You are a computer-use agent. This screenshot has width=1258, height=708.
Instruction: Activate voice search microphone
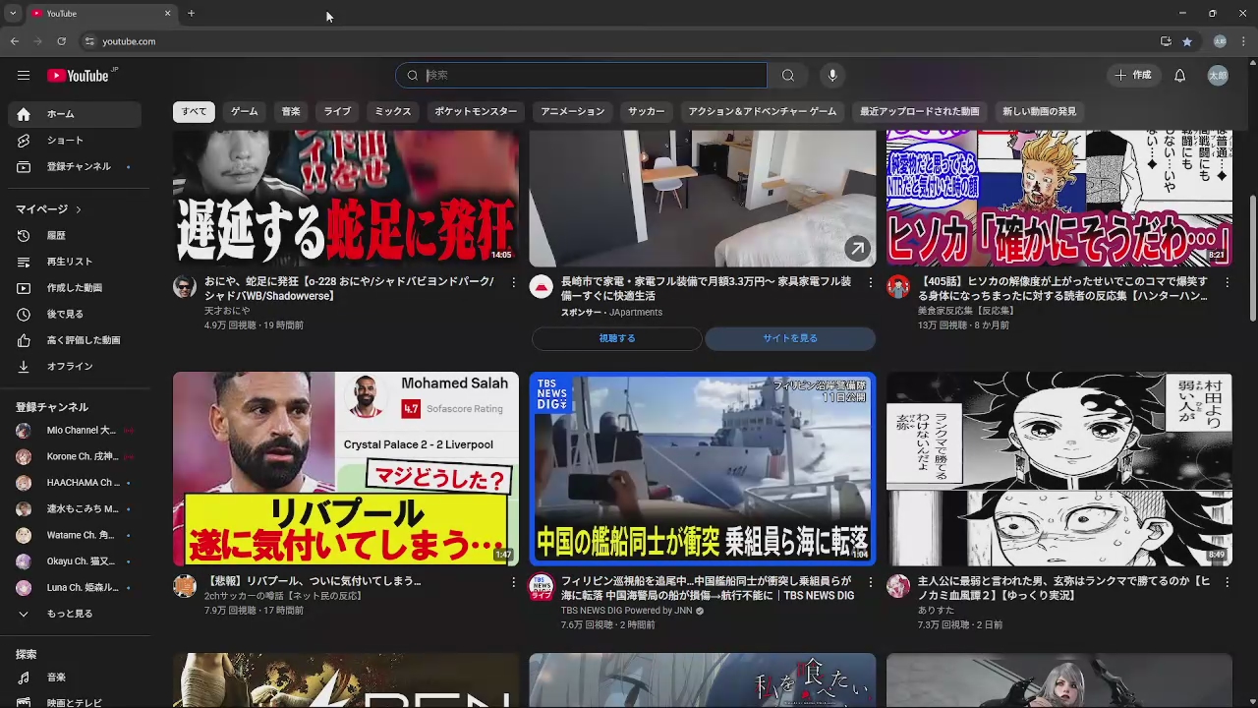point(832,76)
